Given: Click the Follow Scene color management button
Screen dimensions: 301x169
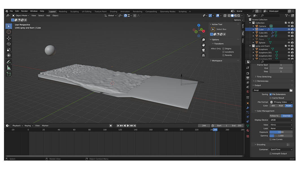Looking at the screenshot, I should [275, 116].
